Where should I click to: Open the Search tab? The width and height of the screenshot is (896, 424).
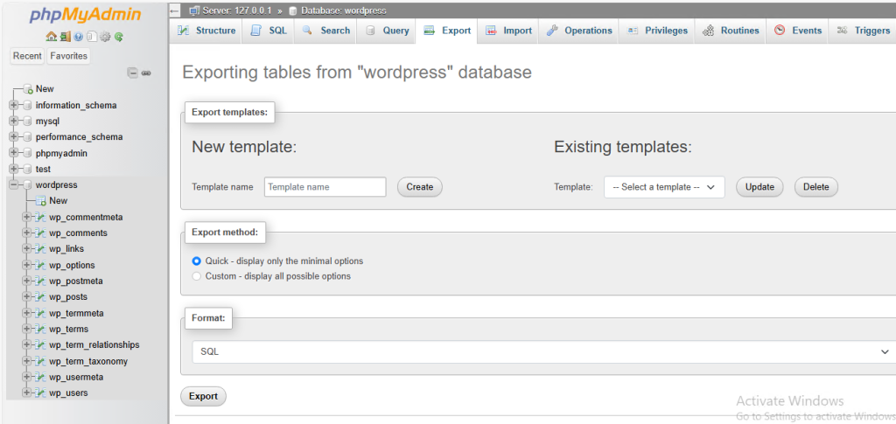[x=325, y=31]
